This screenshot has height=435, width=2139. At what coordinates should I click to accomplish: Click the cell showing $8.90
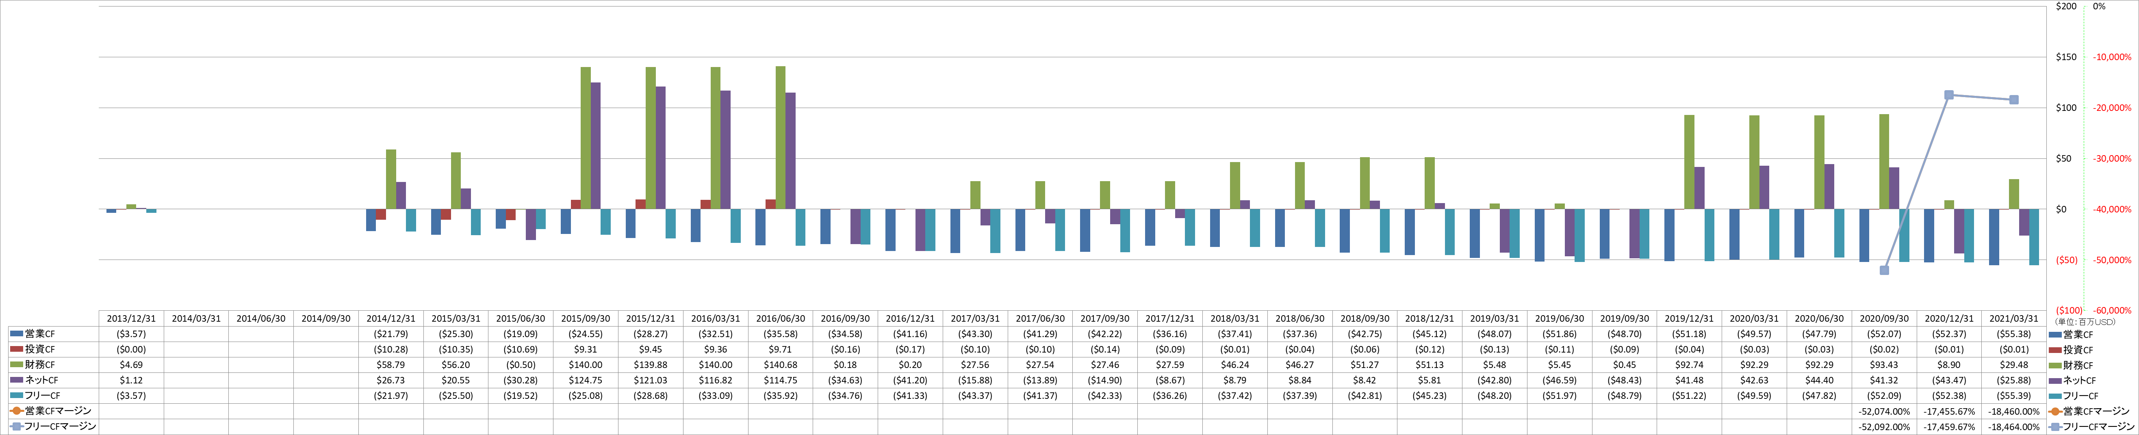tap(1948, 364)
